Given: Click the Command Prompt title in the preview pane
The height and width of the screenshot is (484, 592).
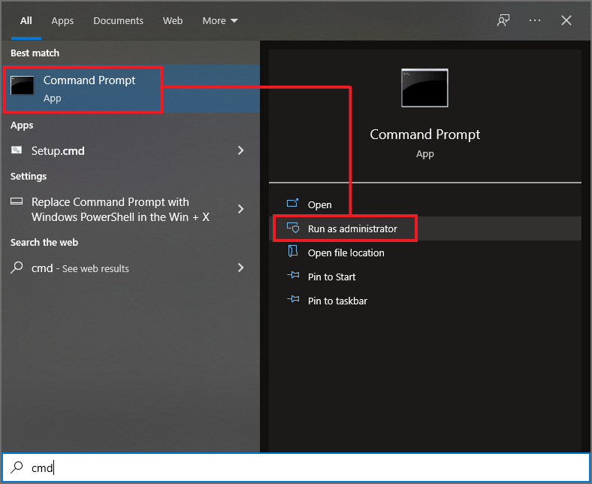Looking at the screenshot, I should click(x=424, y=135).
